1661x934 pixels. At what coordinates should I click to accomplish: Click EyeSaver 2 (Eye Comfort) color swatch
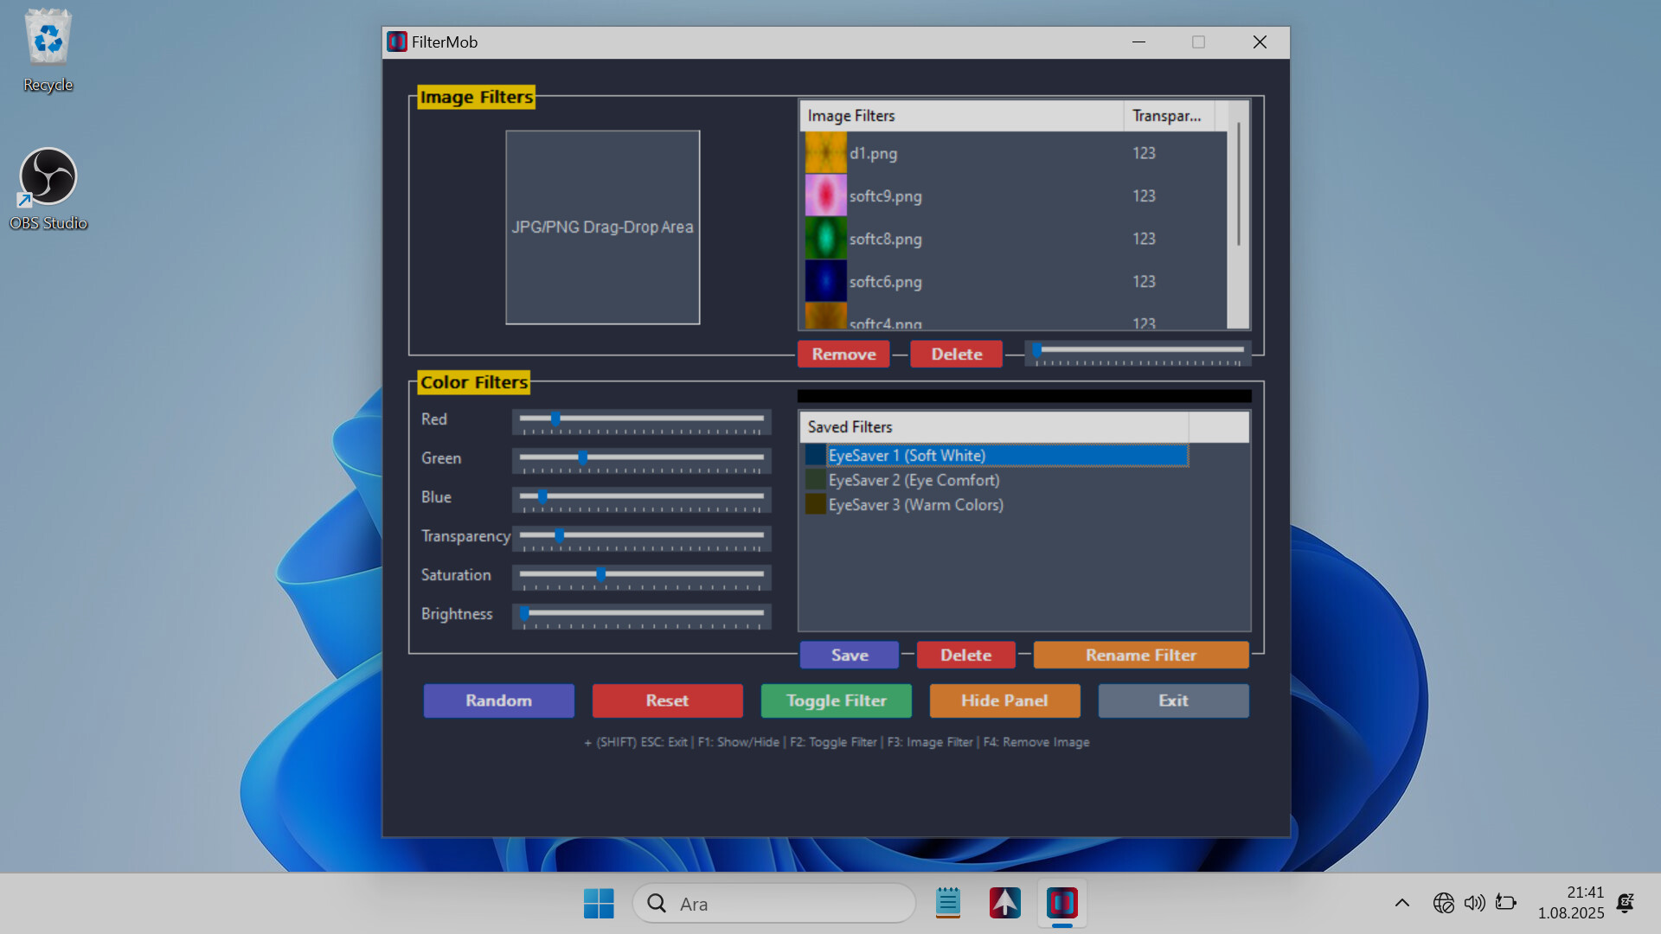pyautogui.click(x=815, y=480)
